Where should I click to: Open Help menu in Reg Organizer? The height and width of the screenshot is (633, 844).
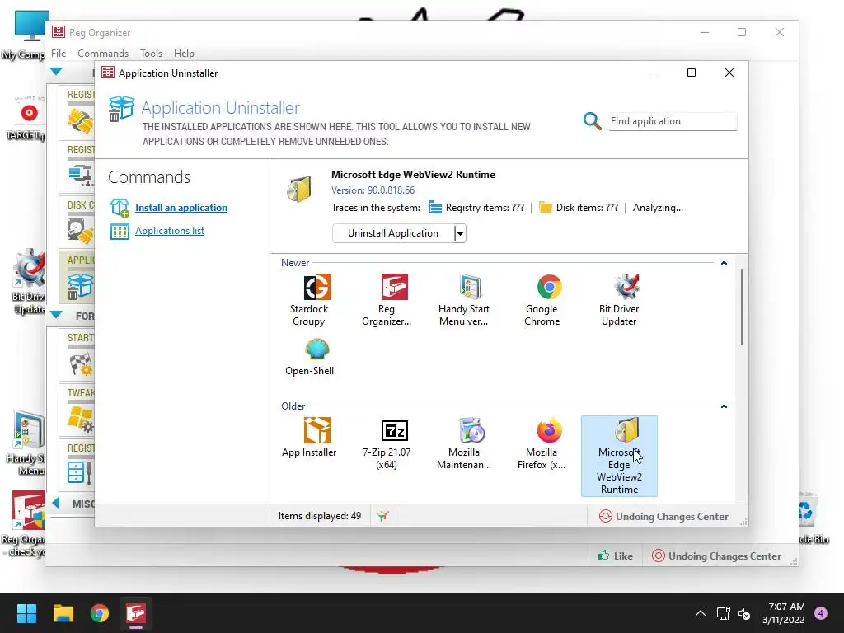184,54
